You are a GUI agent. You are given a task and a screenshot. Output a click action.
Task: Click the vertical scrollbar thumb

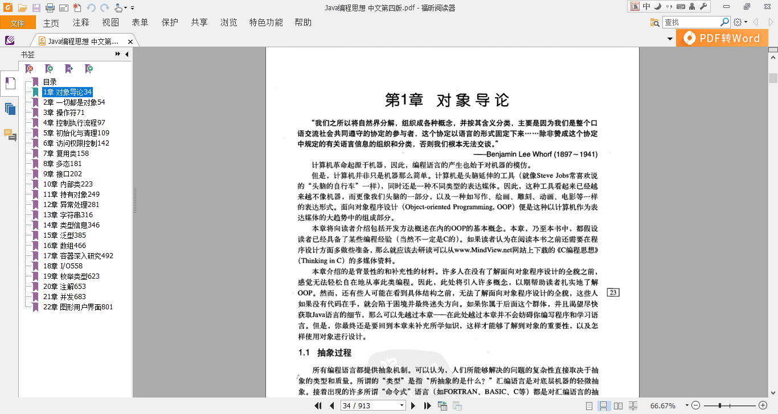(x=773, y=78)
